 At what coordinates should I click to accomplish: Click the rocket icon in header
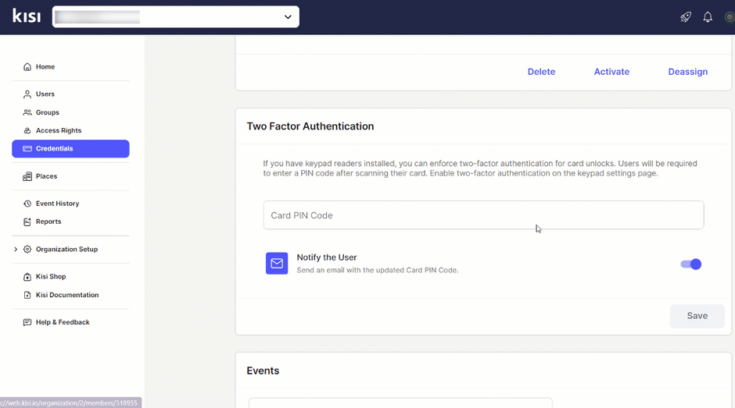(x=686, y=17)
